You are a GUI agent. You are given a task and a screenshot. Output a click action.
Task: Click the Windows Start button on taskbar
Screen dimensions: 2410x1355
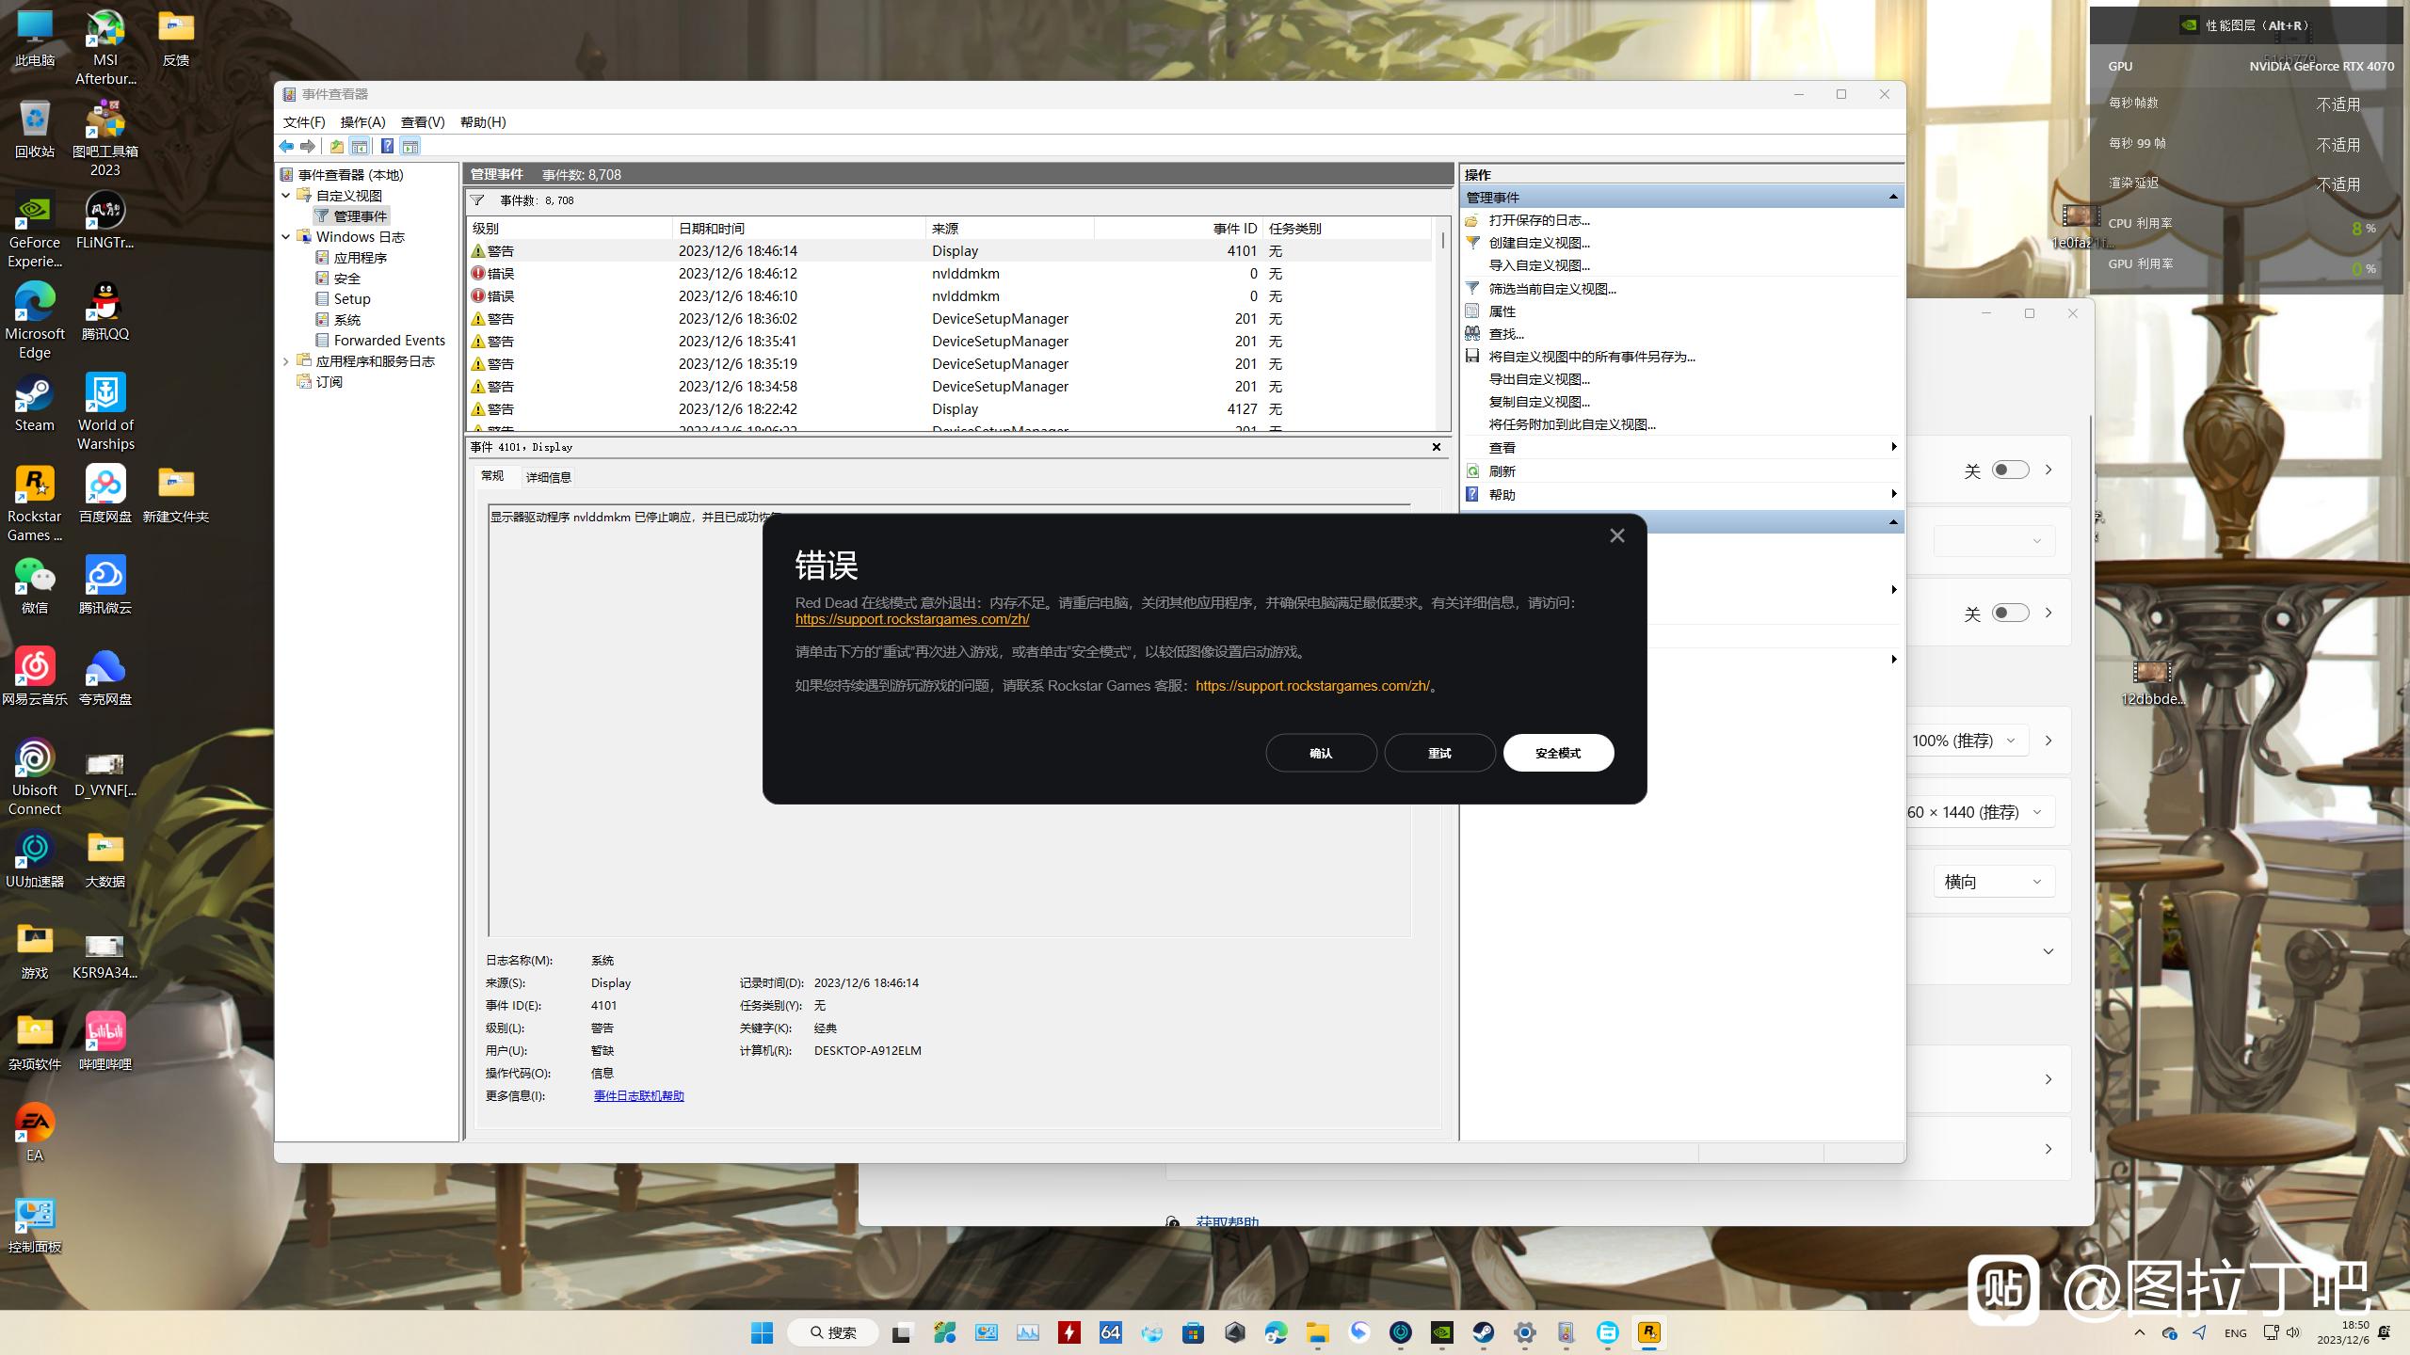pyautogui.click(x=762, y=1332)
